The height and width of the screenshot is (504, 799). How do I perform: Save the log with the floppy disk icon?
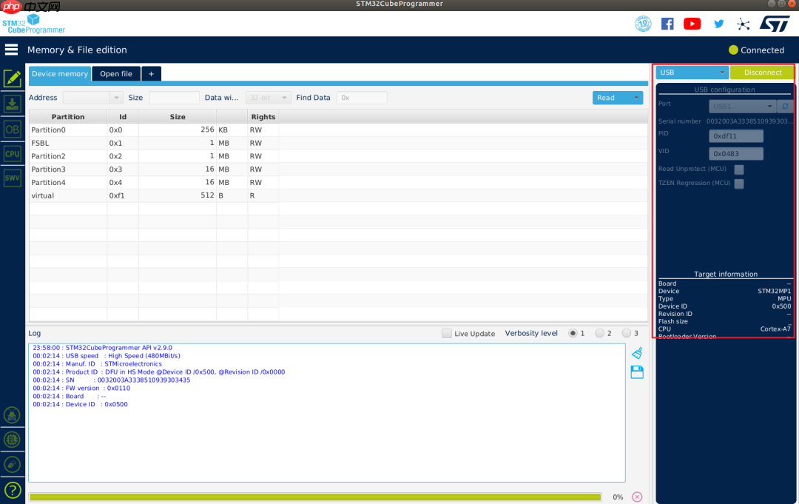coord(637,372)
